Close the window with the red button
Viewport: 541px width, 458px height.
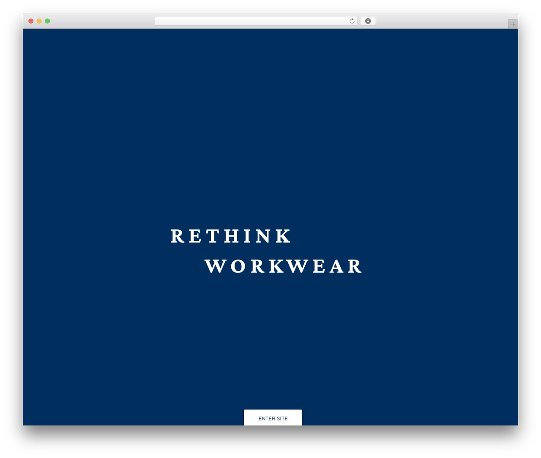(31, 21)
